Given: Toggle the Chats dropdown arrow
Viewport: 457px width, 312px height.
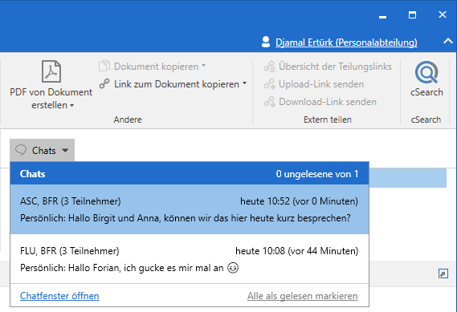Looking at the screenshot, I should tap(65, 151).
